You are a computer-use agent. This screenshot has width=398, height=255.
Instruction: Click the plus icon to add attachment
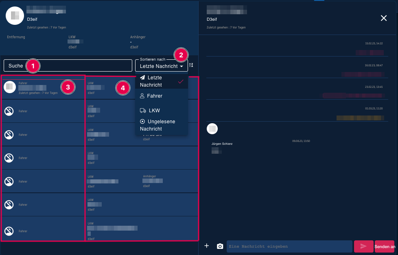coord(207,246)
